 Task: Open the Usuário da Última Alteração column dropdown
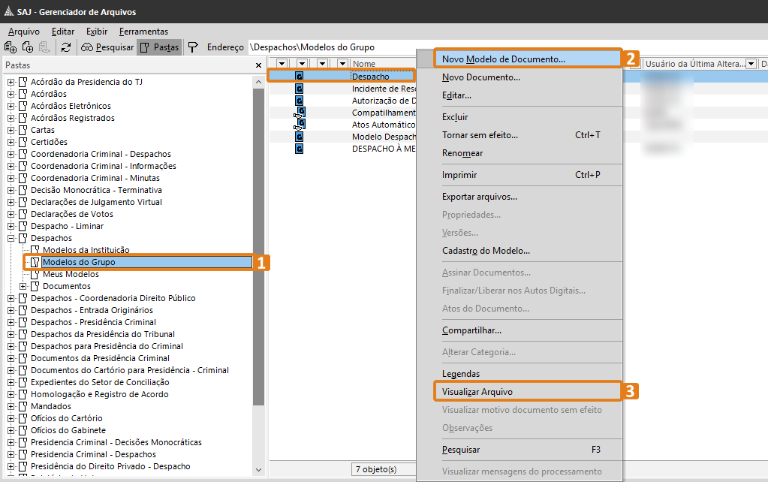tap(751, 64)
